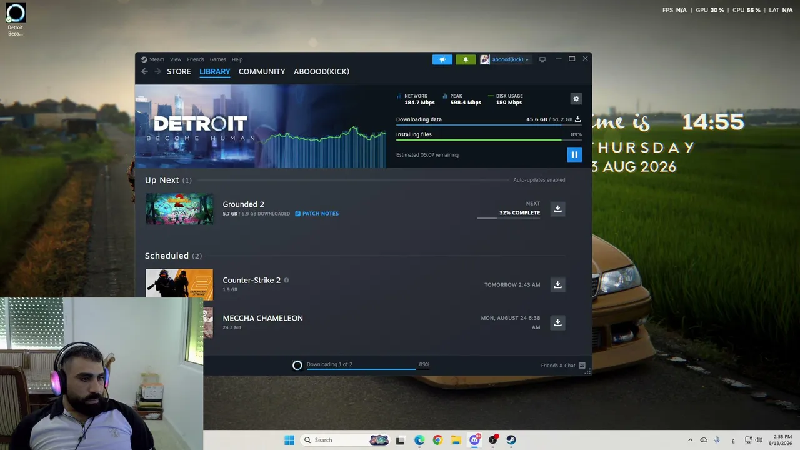Click the Big Picture mode monitor icon
The image size is (800, 450).
click(x=542, y=59)
